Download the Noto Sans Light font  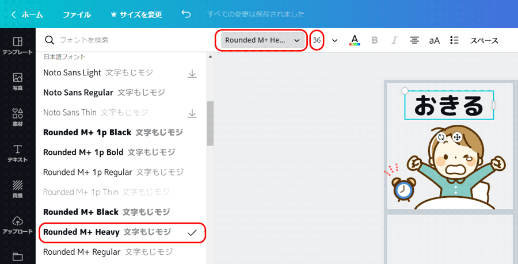[x=192, y=73]
